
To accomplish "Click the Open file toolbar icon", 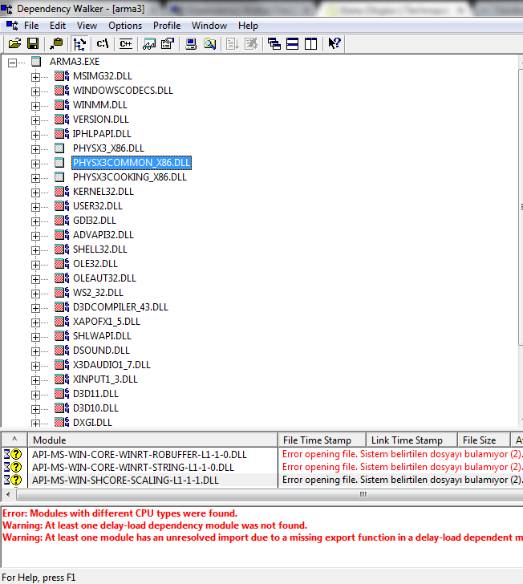I will tap(15, 43).
